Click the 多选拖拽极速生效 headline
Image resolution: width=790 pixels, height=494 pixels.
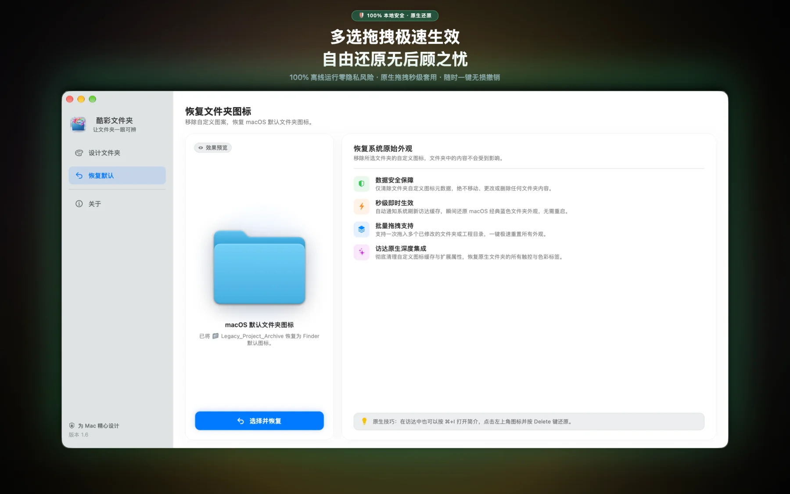(x=395, y=37)
